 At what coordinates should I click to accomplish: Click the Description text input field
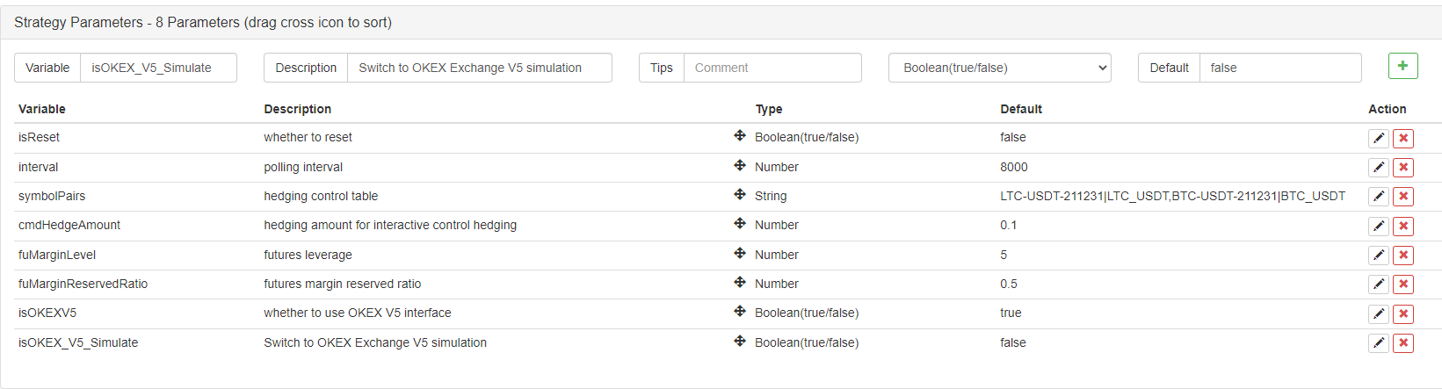480,68
